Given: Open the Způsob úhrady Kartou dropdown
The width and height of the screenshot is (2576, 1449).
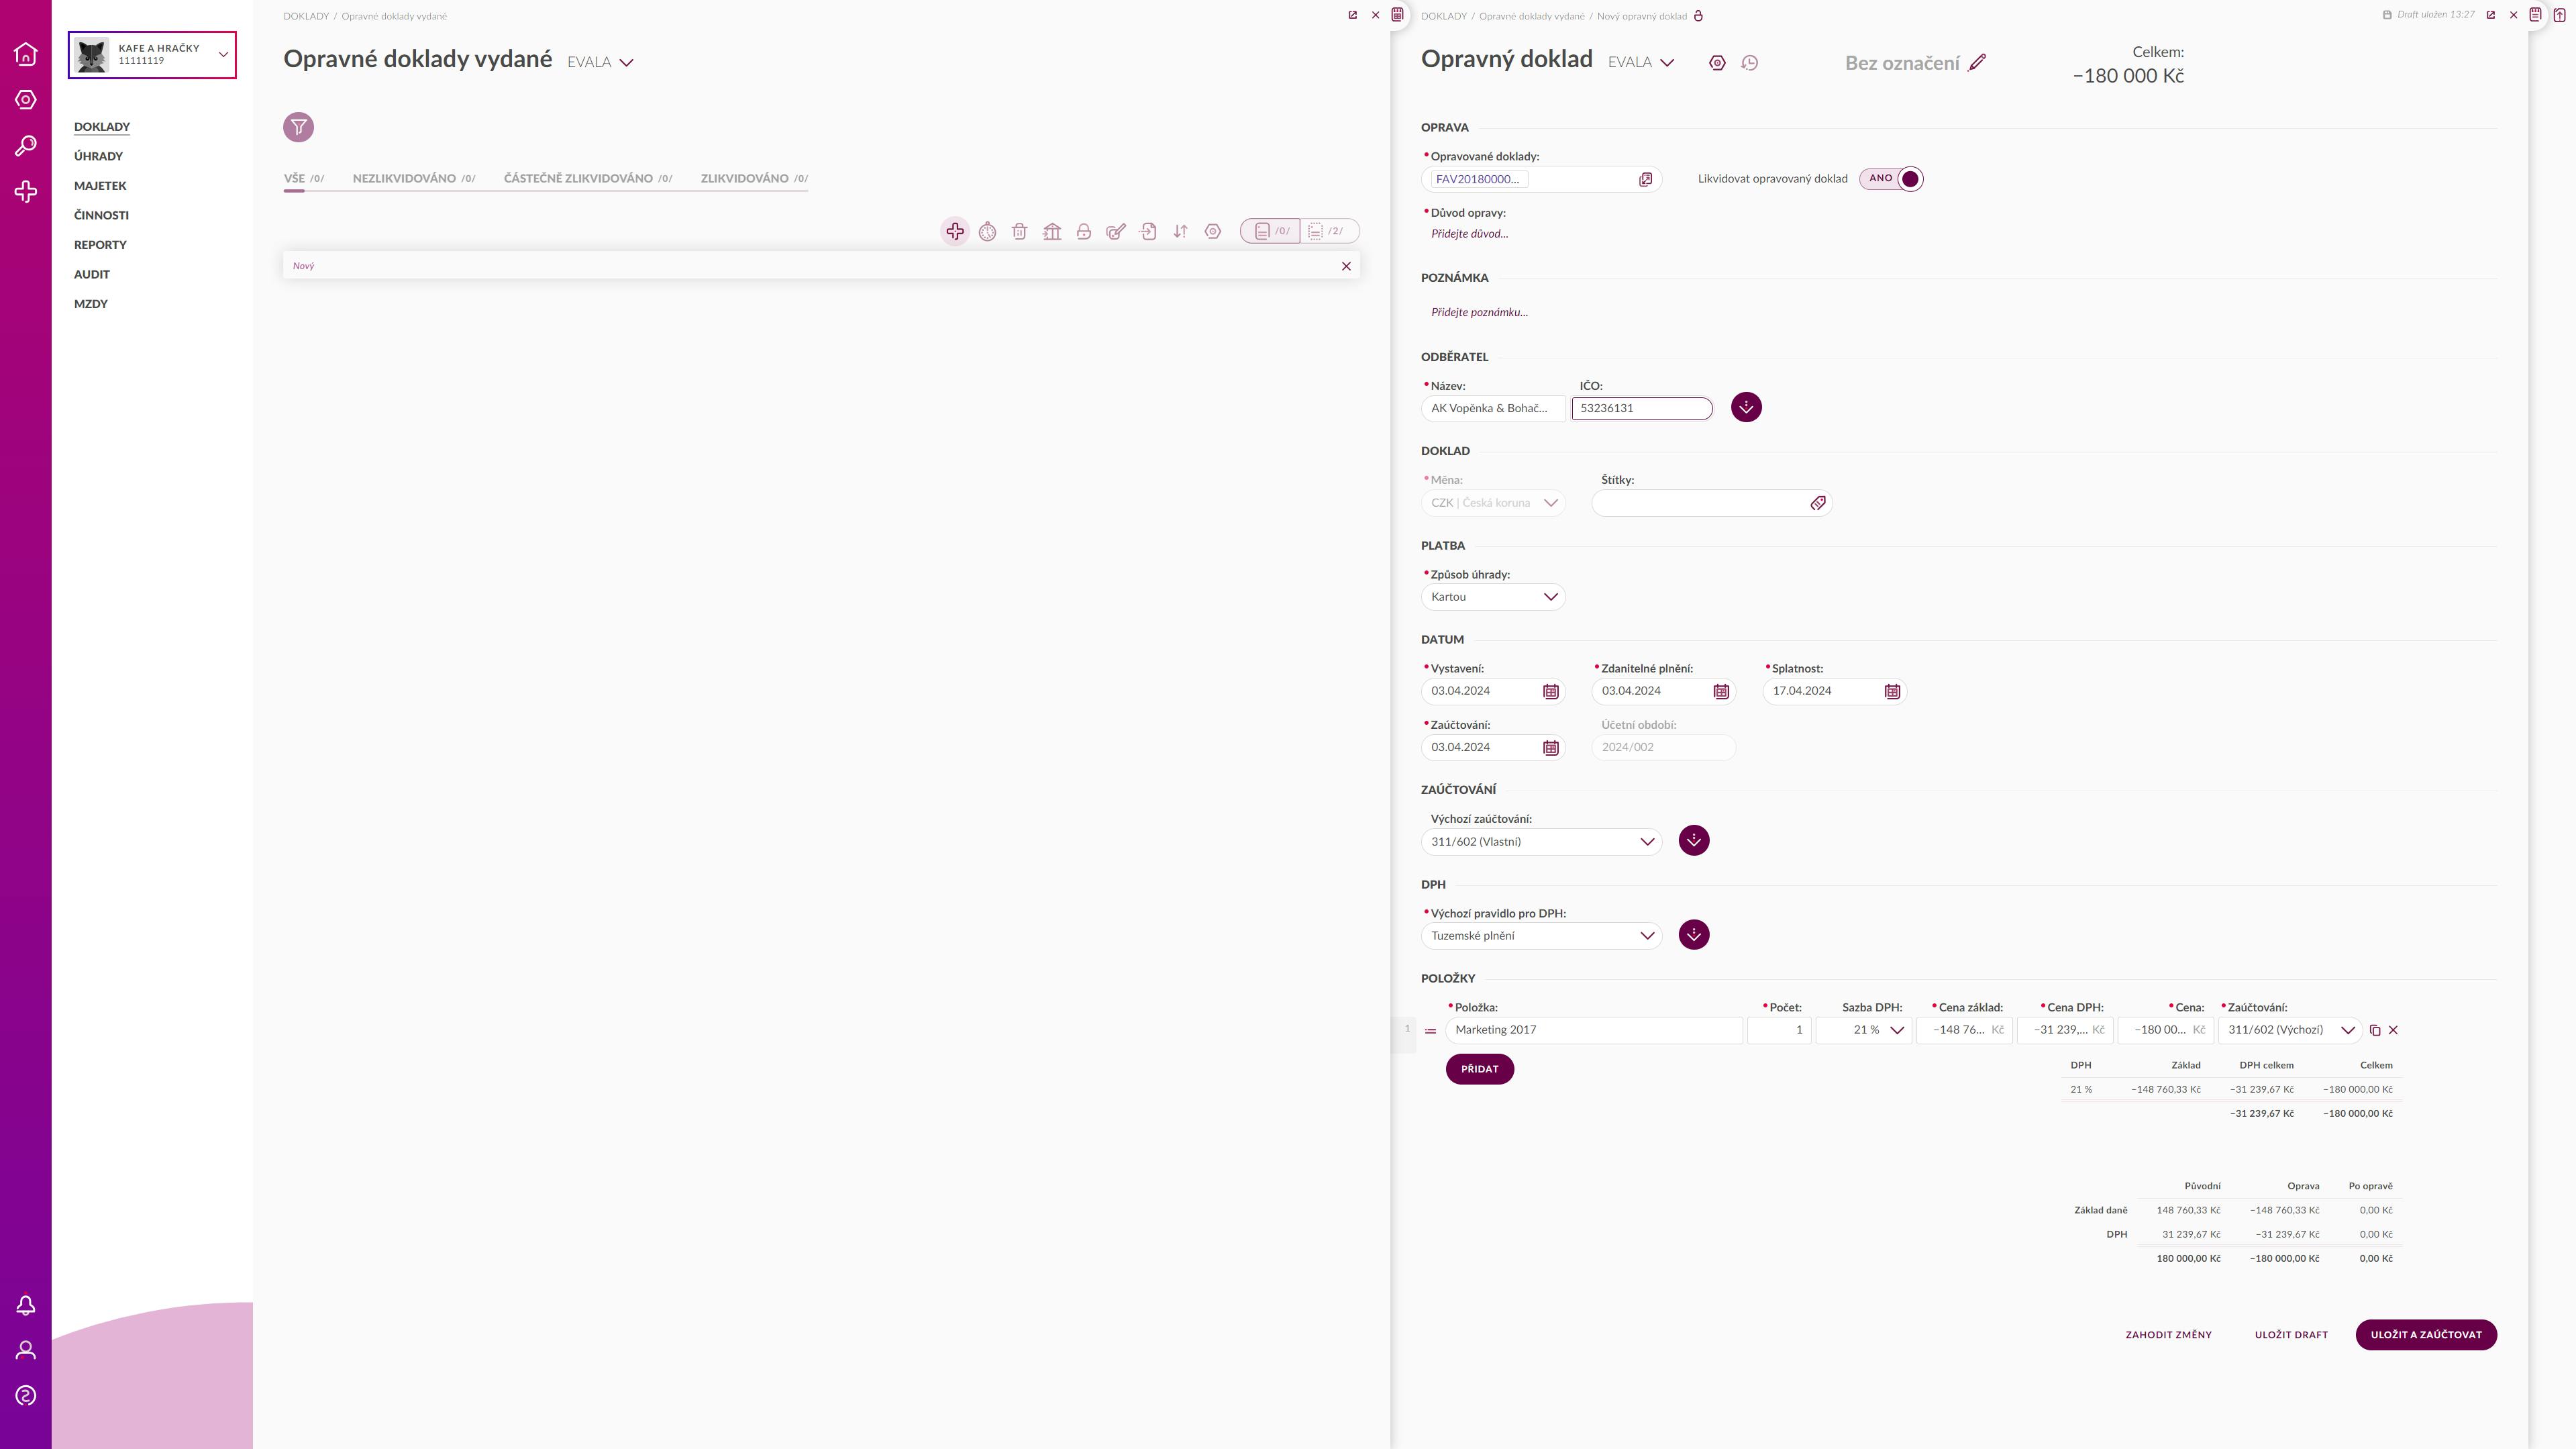Looking at the screenshot, I should (x=1493, y=597).
